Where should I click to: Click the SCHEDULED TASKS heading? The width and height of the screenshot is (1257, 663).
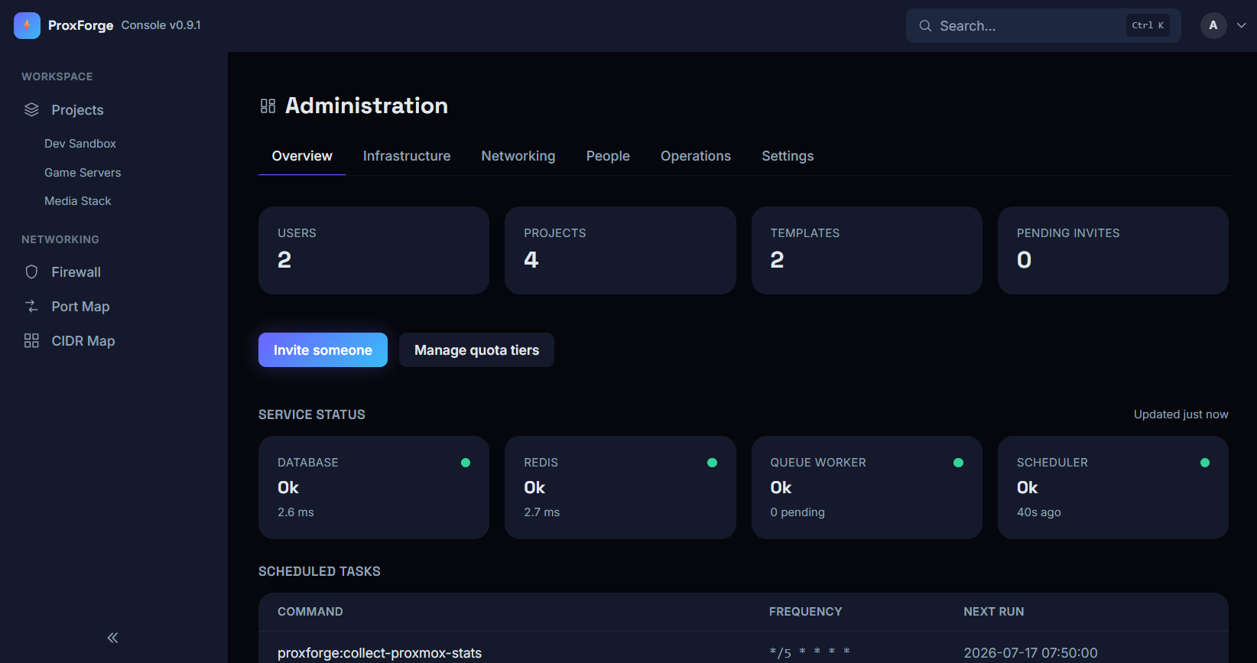point(320,571)
